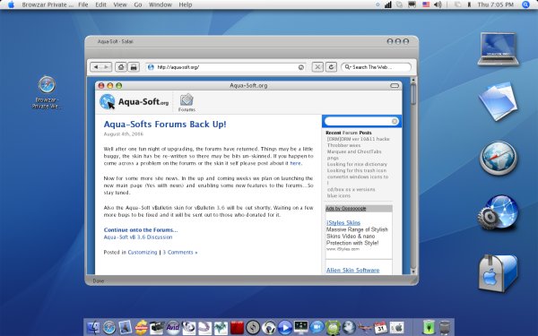The height and width of the screenshot is (336, 538).
Task: Open the 'Throbber woes' forum post
Action: (343, 145)
